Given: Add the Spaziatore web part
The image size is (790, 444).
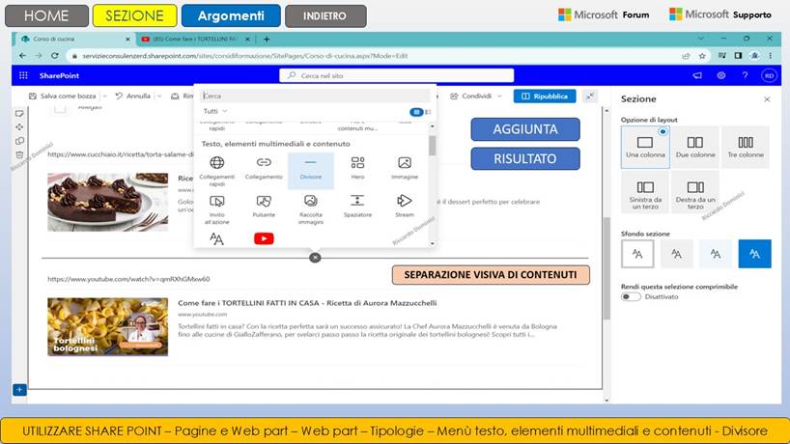Looking at the screenshot, I should tap(357, 207).
